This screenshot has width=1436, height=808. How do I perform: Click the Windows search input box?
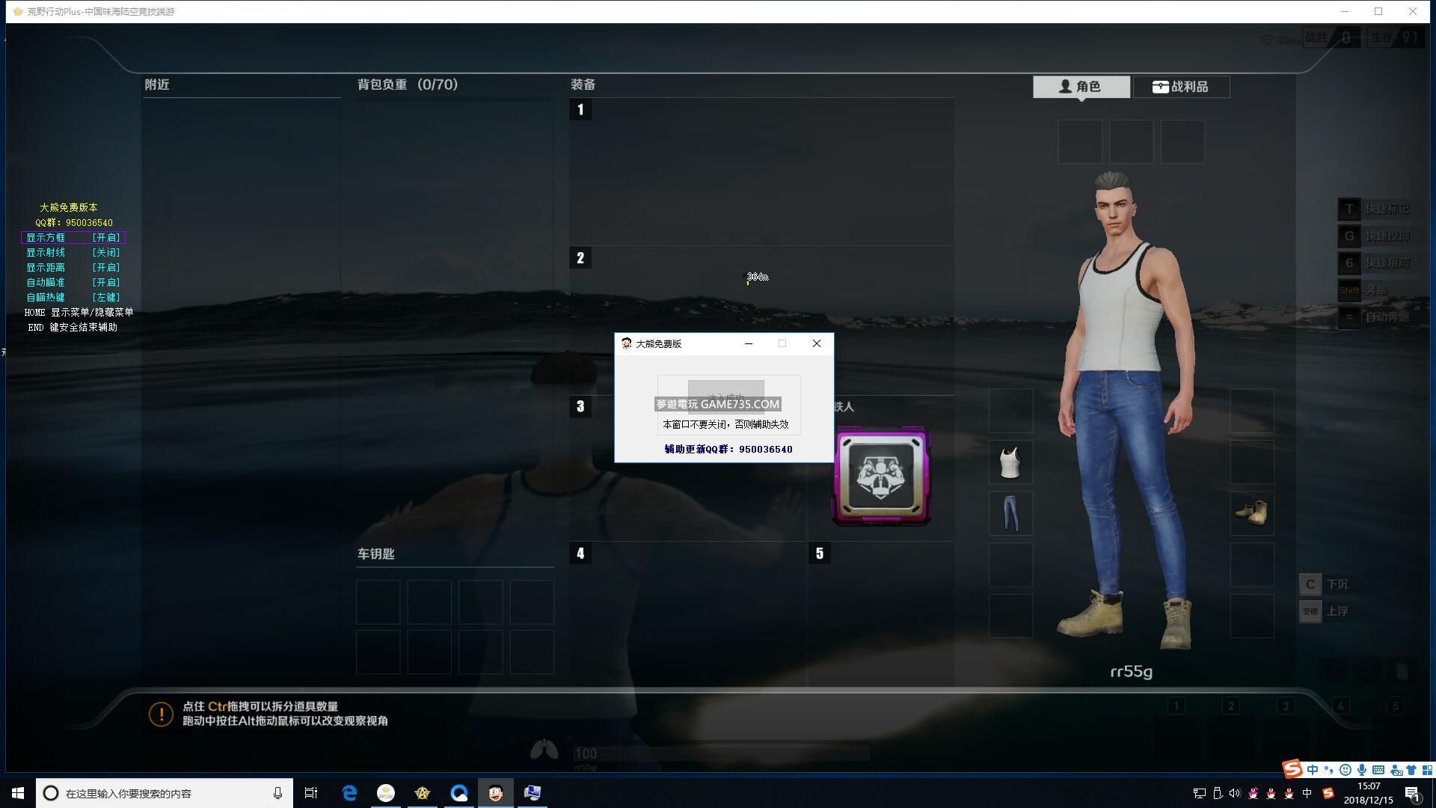coord(165,793)
